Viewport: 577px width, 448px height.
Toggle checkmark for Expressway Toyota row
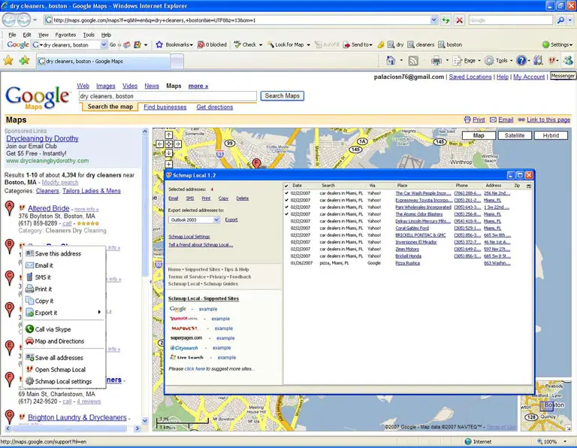click(x=287, y=201)
